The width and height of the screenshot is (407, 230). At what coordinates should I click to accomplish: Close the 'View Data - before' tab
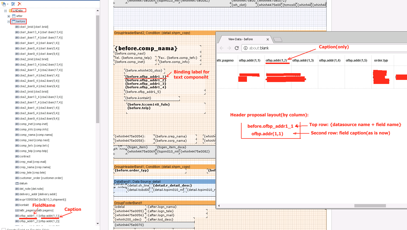[268, 39]
